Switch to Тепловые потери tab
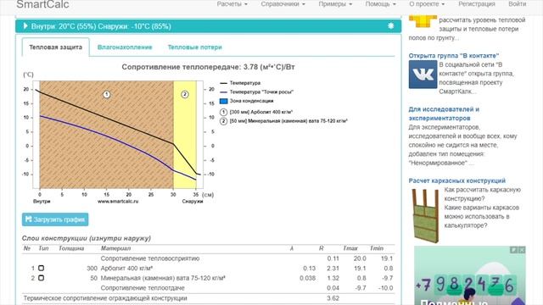The height and width of the screenshot is (305, 543). [x=194, y=47]
